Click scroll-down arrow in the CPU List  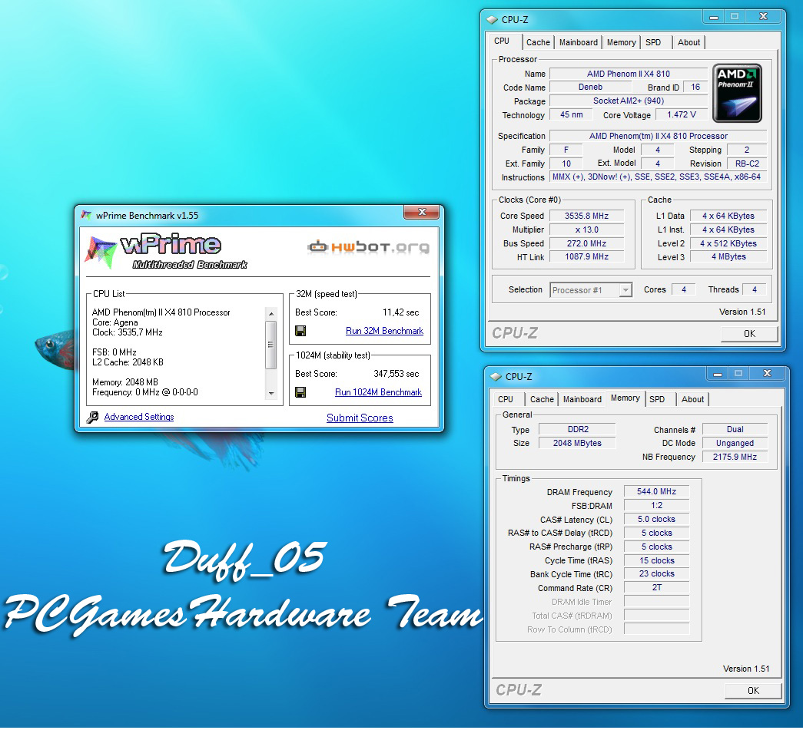[x=271, y=393]
